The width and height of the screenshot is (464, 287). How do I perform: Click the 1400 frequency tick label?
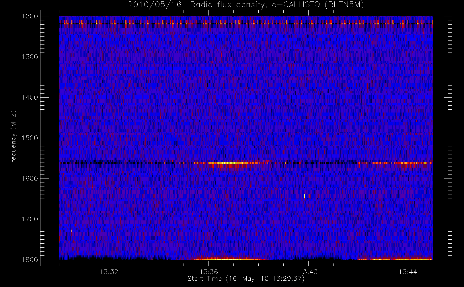click(30, 97)
